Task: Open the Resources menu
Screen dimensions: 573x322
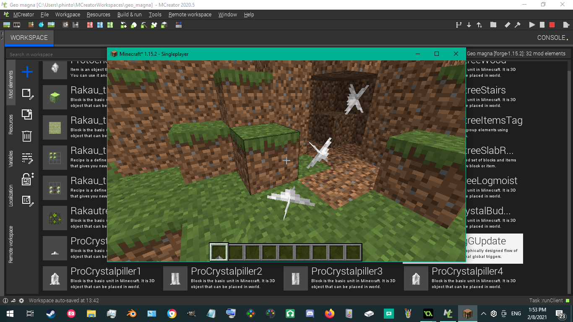Action: click(99, 14)
